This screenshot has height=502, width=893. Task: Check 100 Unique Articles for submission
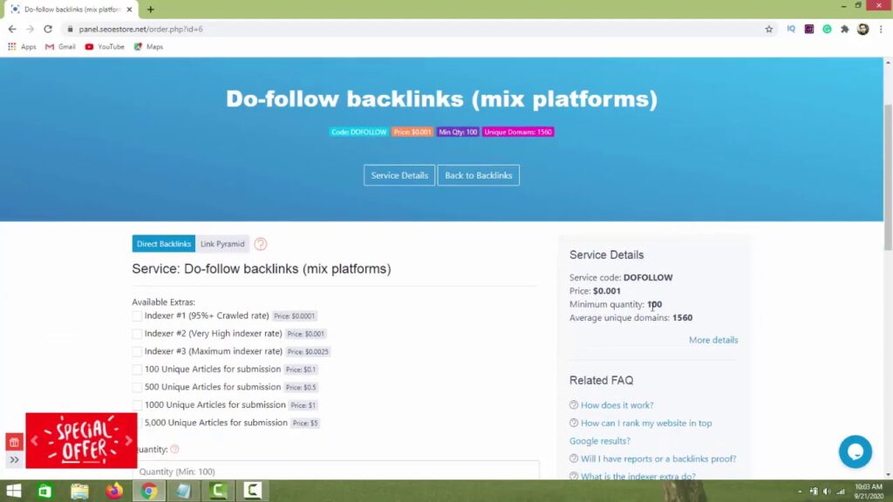click(137, 370)
